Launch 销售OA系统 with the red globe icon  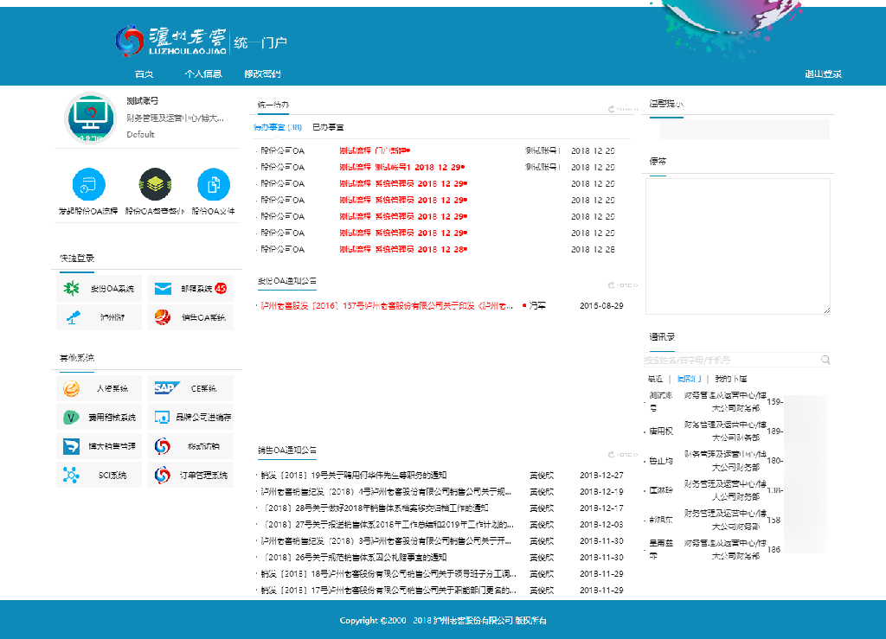tap(190, 317)
